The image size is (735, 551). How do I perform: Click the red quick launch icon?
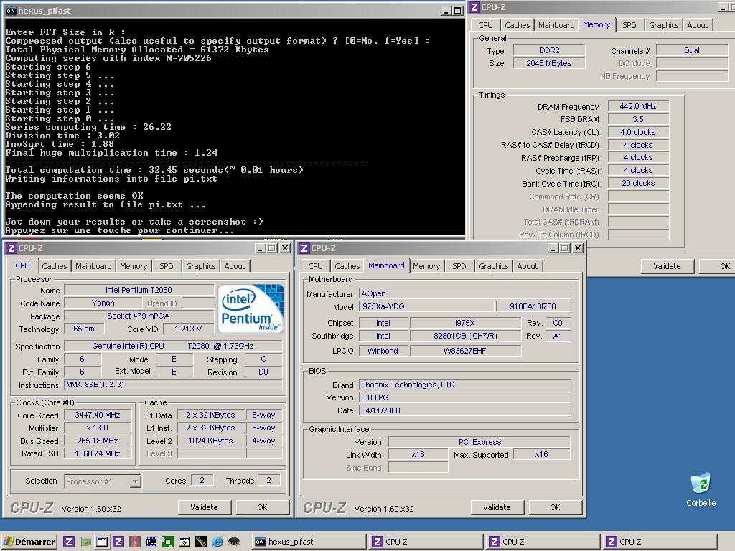pyautogui.click(x=135, y=542)
